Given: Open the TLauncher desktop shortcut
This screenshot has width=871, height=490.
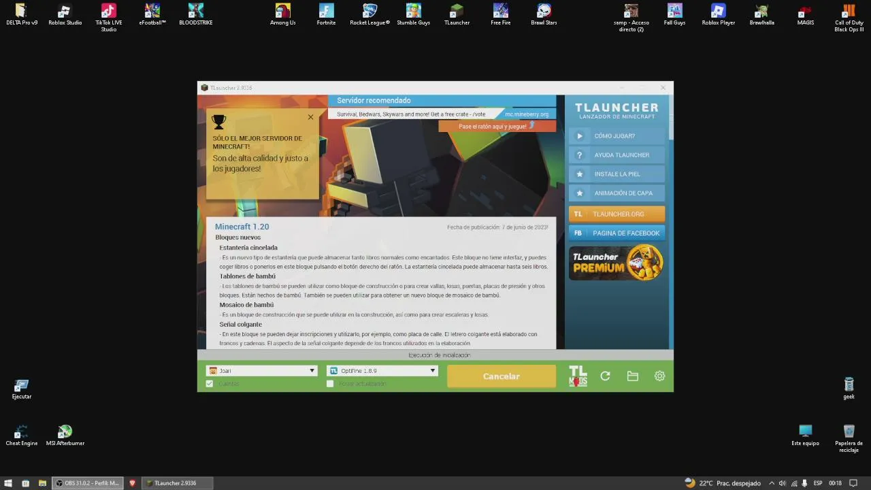Looking at the screenshot, I should click(x=457, y=15).
